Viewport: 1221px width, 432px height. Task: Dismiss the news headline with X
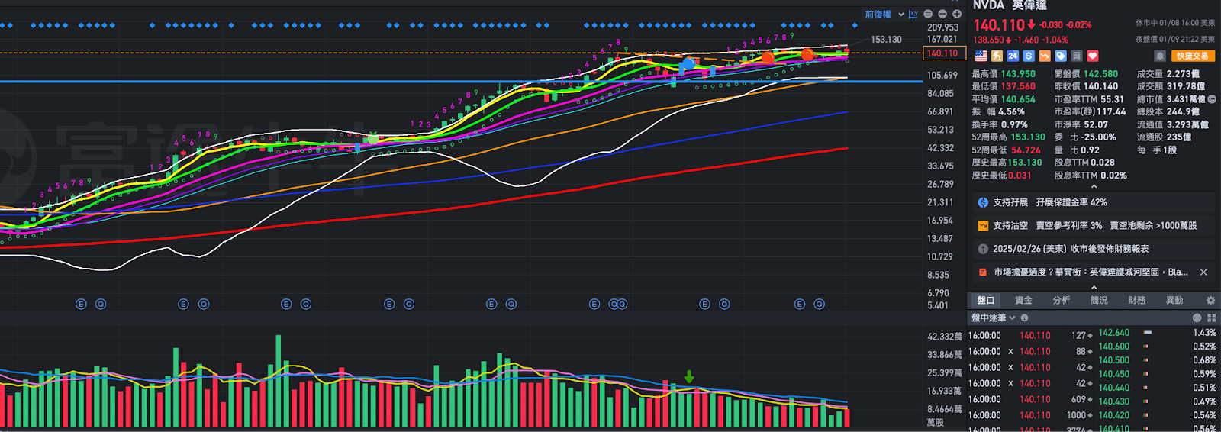point(1203,272)
